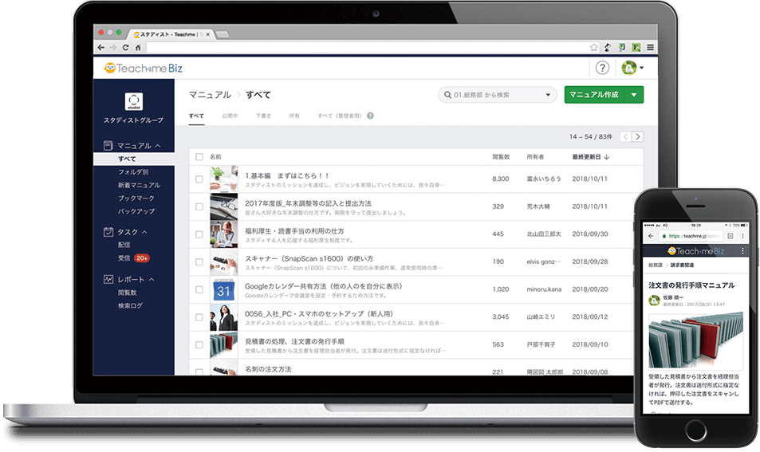Click the レポート chart icon in sidebar

108,279
